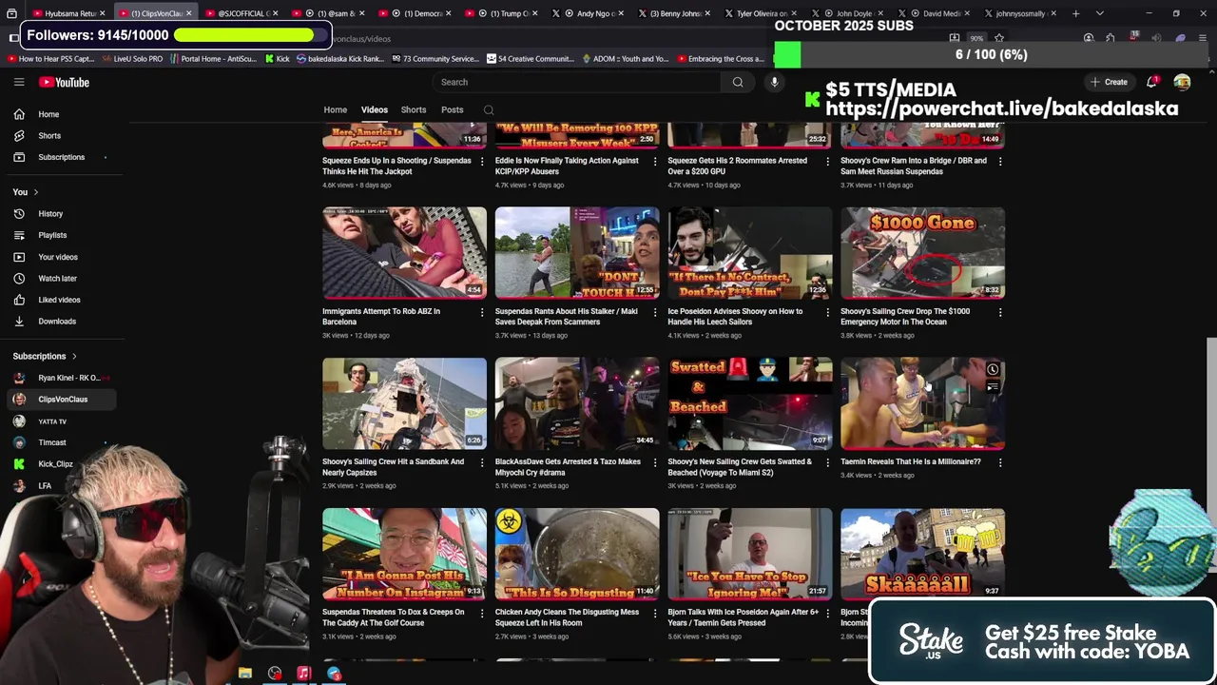Select channel Videos tab

click(x=374, y=110)
